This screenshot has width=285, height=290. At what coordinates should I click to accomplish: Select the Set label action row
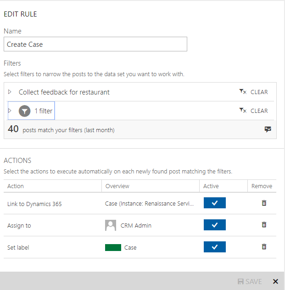point(19,247)
